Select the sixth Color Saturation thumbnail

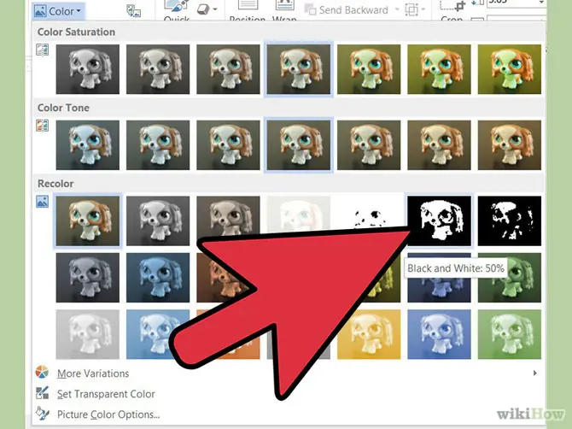click(439, 69)
